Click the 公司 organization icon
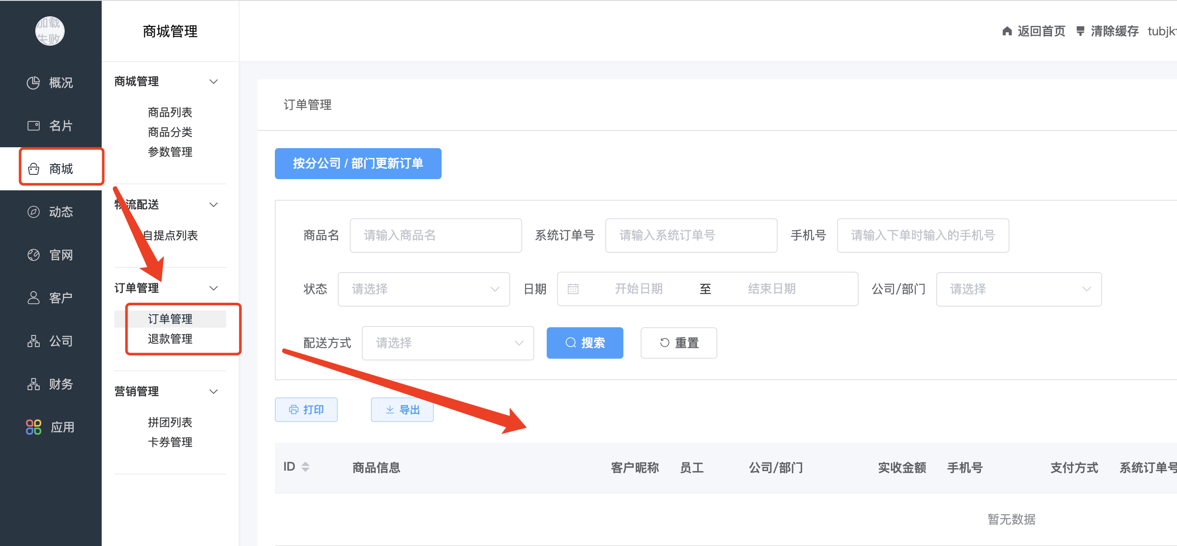 pos(33,341)
